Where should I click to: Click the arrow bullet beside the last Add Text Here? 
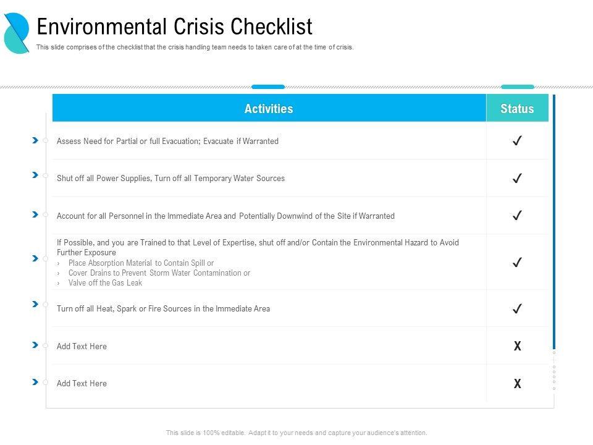(x=35, y=382)
